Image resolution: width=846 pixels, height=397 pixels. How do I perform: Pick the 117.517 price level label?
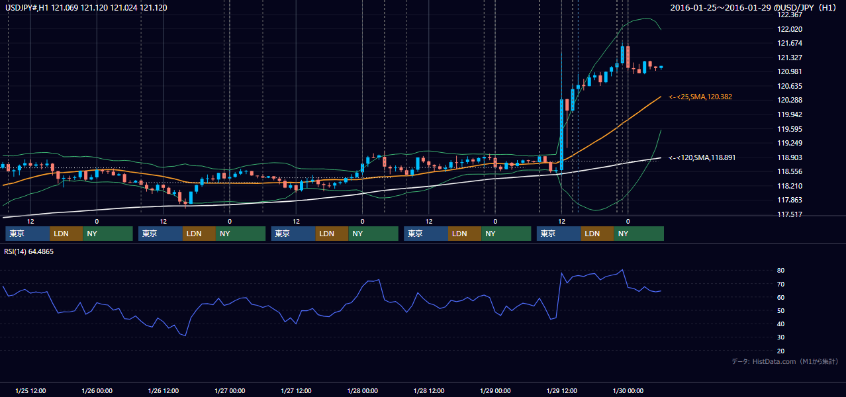click(x=790, y=214)
